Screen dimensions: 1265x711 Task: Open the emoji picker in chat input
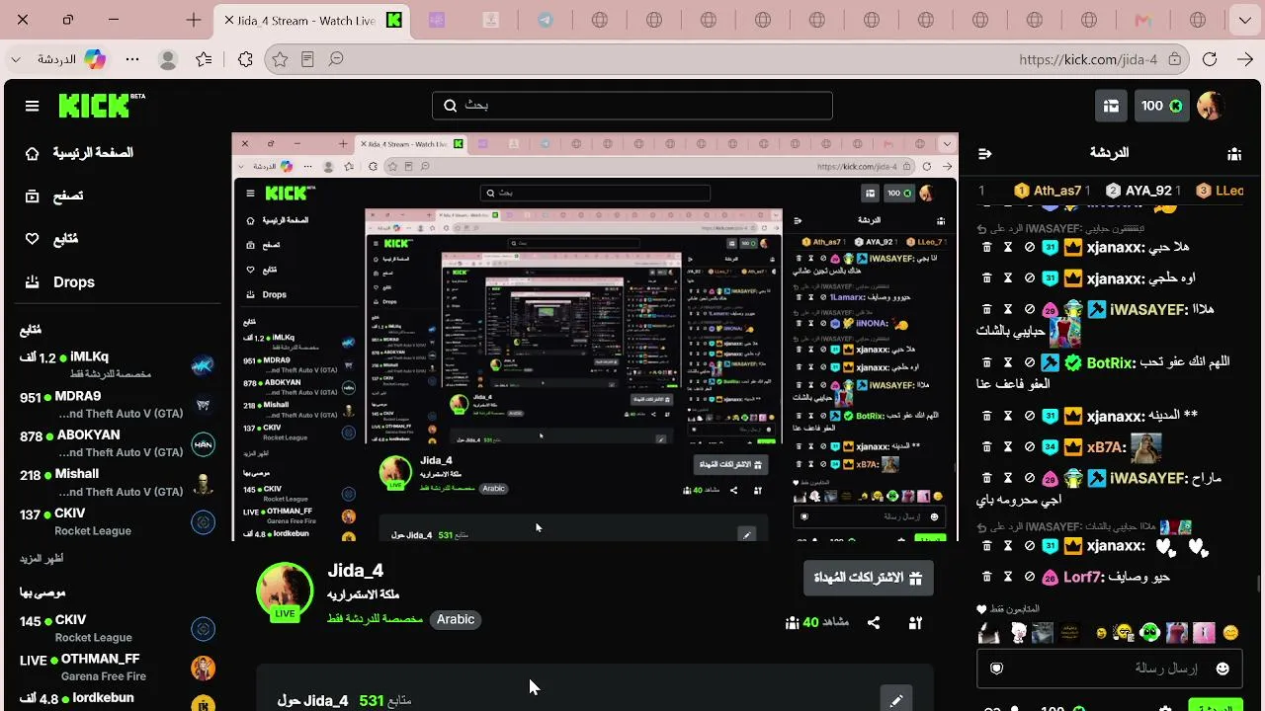1223,669
